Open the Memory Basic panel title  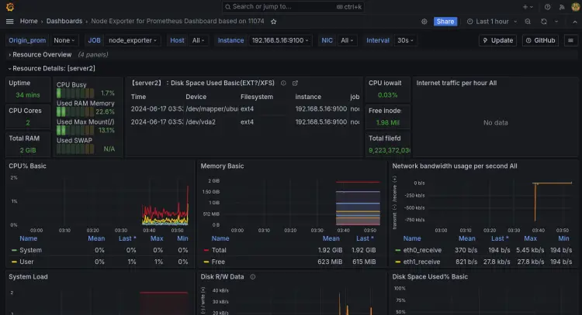222,166
